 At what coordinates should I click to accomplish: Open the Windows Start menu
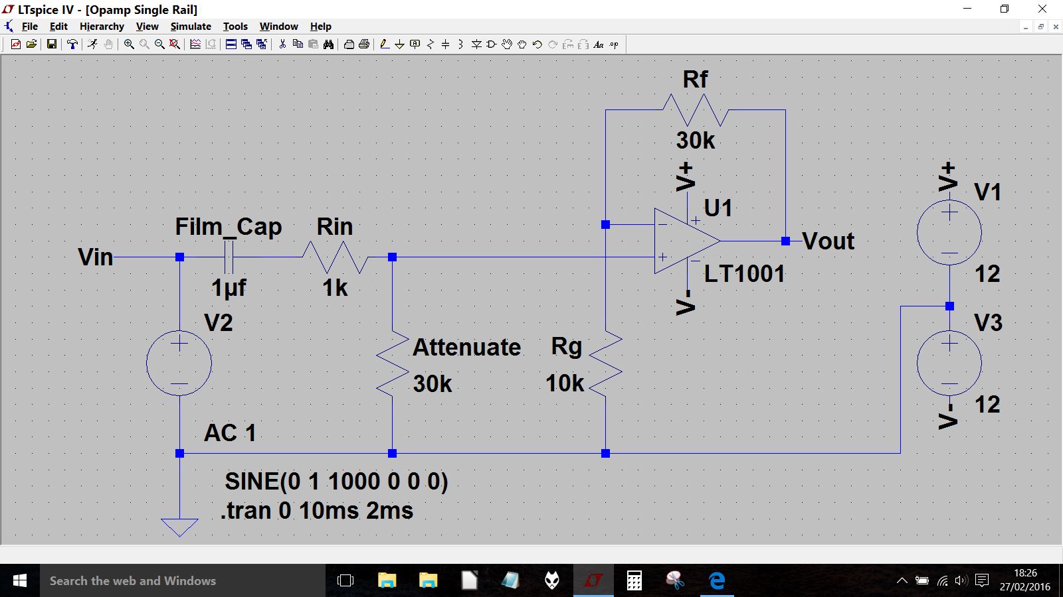pos(20,580)
